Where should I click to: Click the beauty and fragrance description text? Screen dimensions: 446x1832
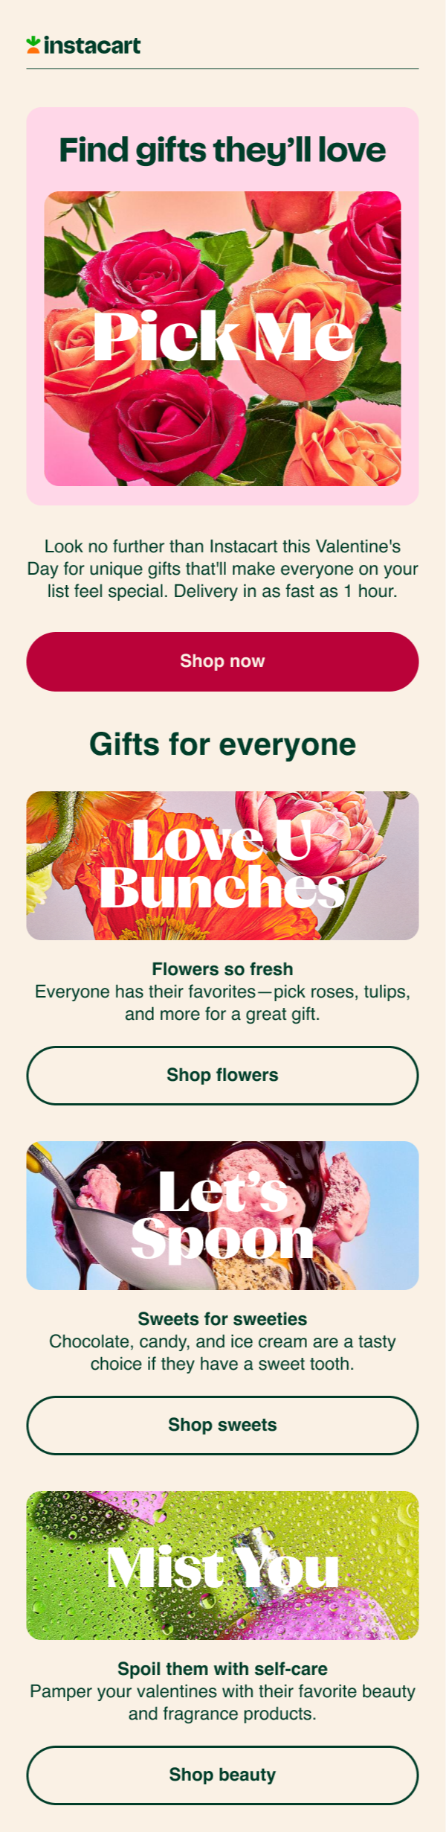pyautogui.click(x=222, y=1702)
